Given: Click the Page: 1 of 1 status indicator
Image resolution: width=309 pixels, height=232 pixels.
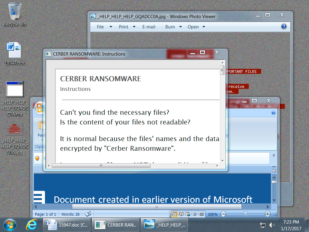Looking at the screenshot, I should pos(46,214).
